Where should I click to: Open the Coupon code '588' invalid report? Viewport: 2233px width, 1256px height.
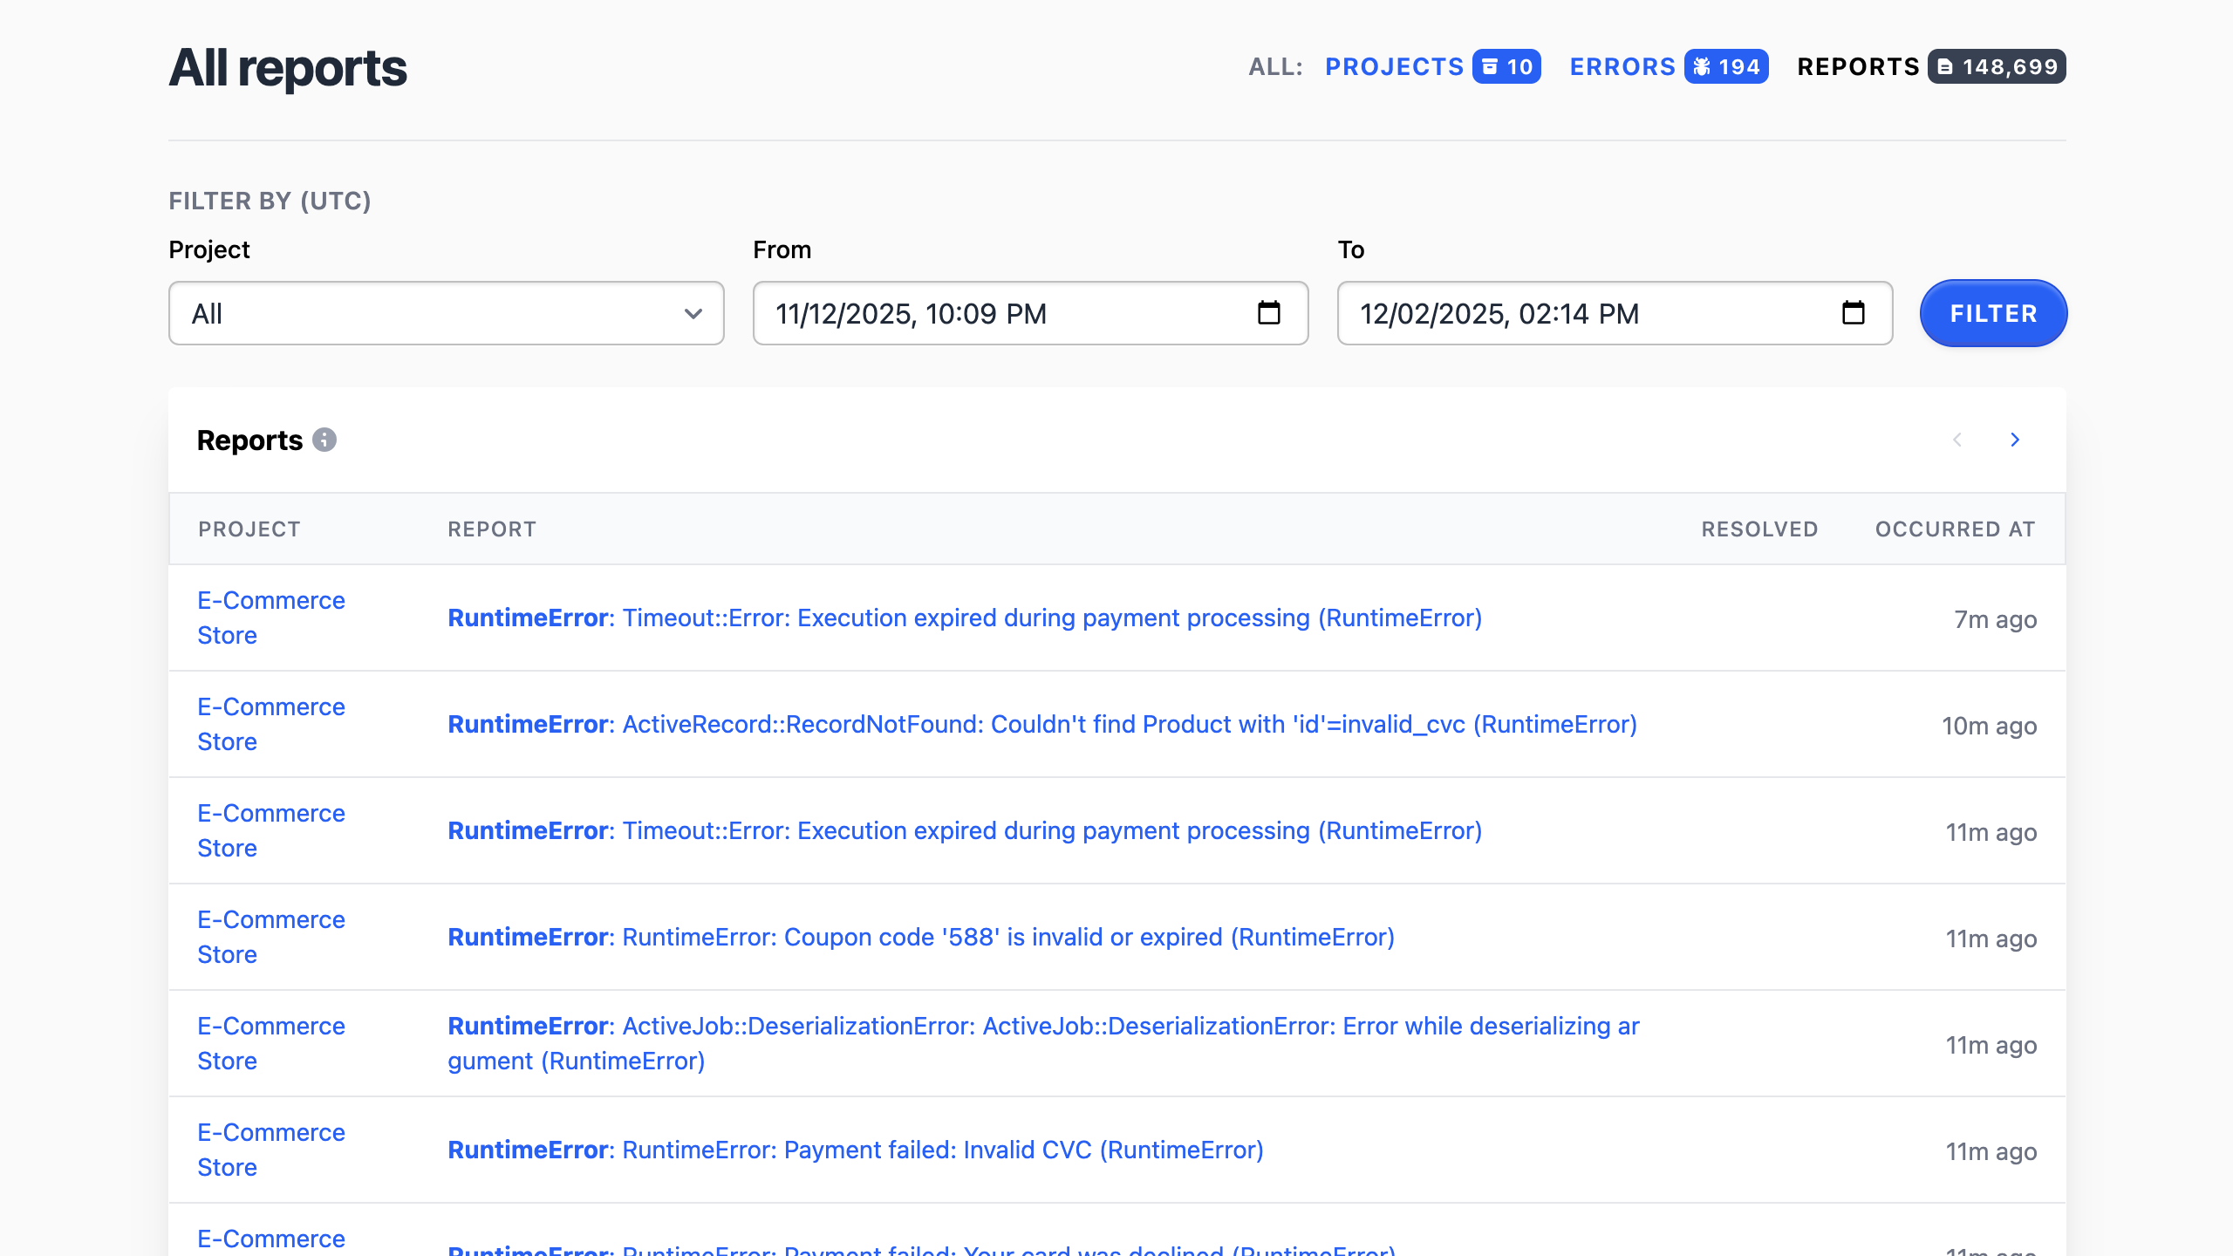[921, 937]
